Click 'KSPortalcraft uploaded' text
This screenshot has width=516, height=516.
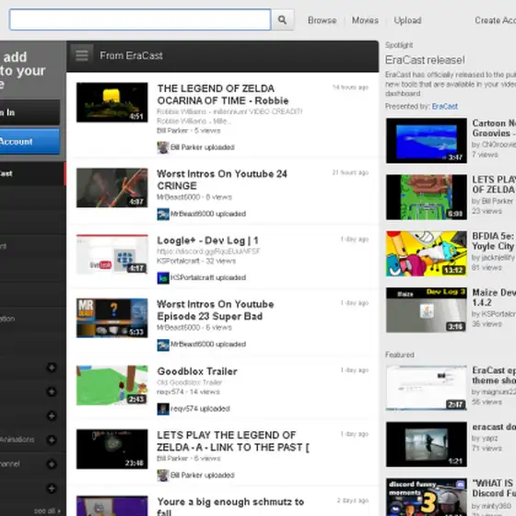[x=208, y=277]
